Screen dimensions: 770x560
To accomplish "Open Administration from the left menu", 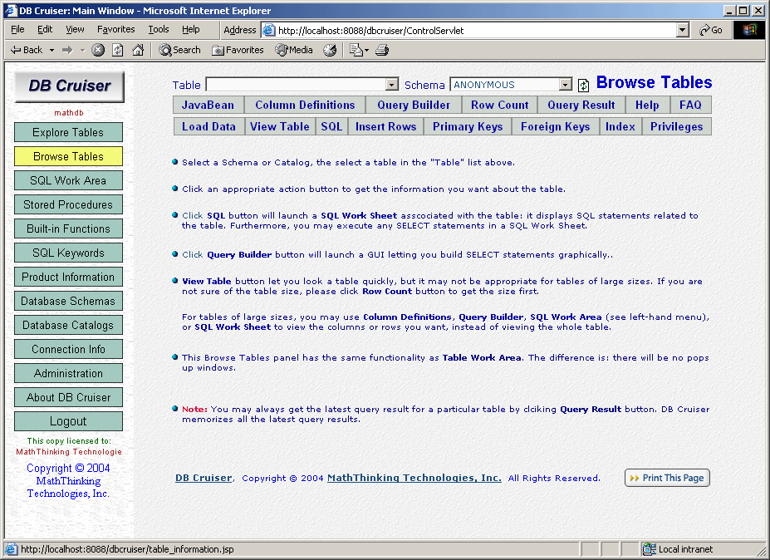I will click(68, 373).
